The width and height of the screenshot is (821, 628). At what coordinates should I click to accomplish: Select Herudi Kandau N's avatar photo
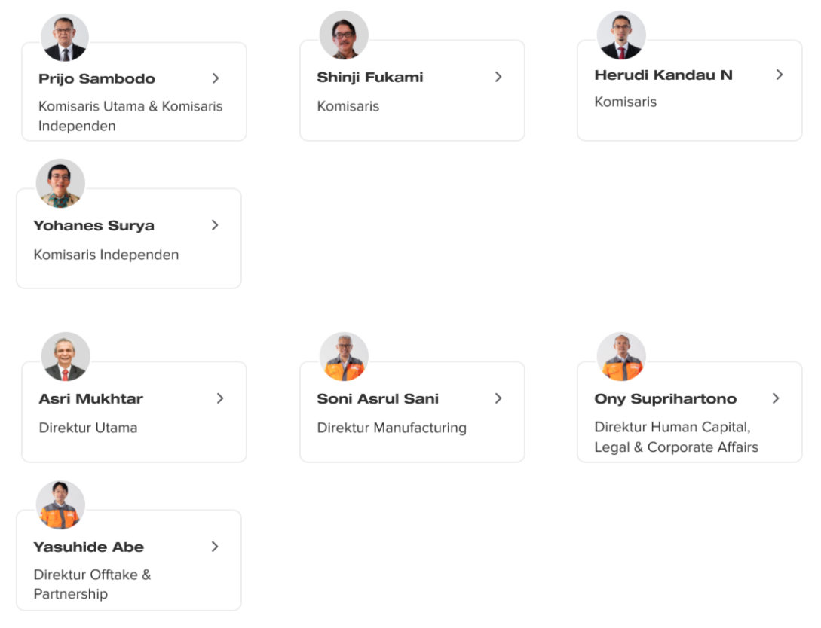621,35
